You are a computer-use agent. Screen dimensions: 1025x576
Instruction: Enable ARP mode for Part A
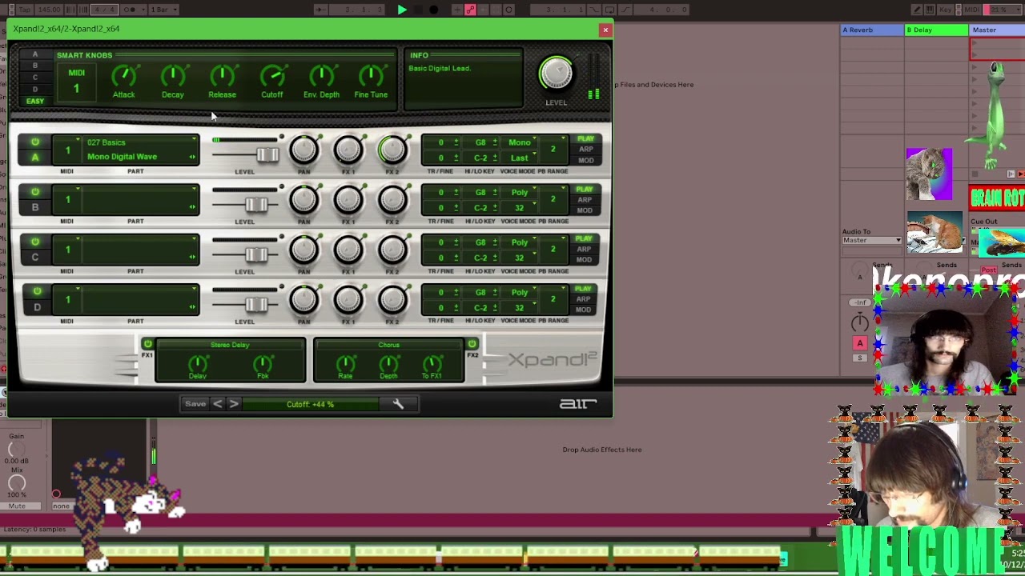point(585,150)
